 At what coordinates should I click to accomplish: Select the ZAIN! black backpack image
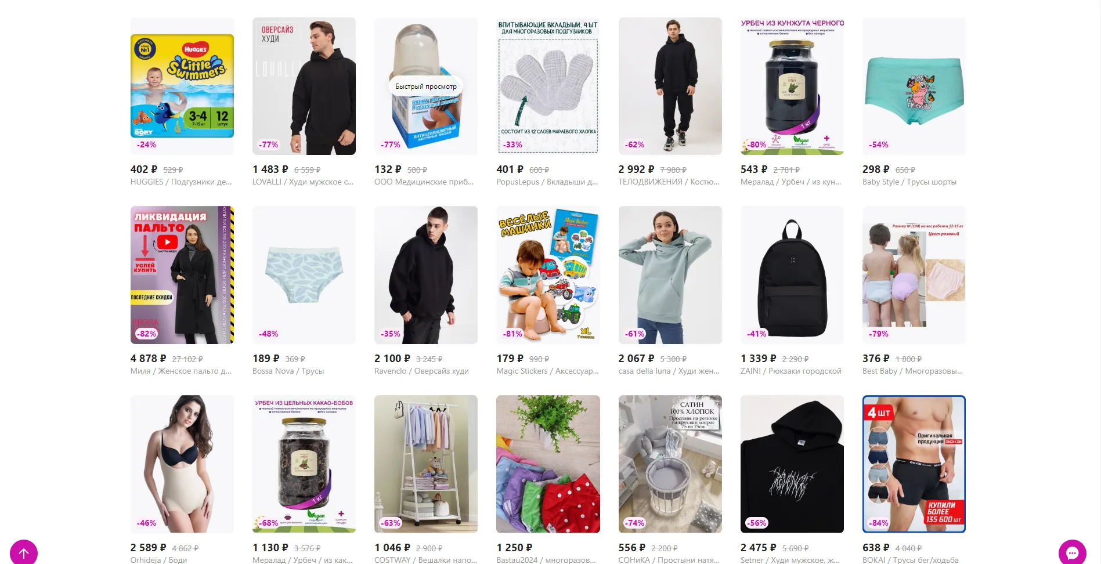(x=792, y=275)
